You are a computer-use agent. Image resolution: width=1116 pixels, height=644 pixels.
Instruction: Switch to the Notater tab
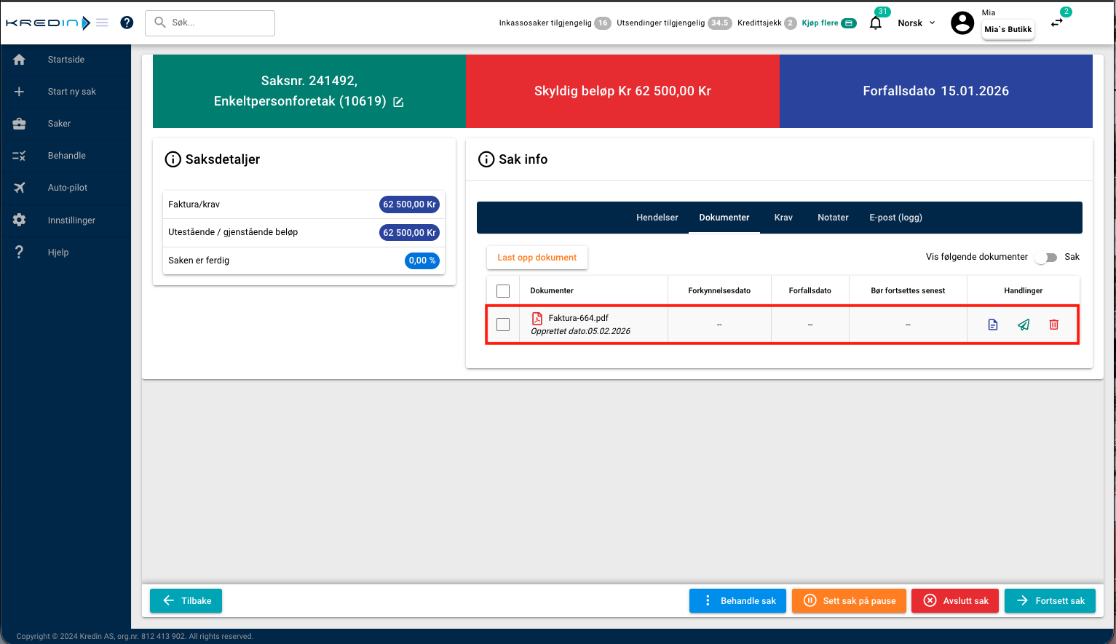click(x=833, y=218)
